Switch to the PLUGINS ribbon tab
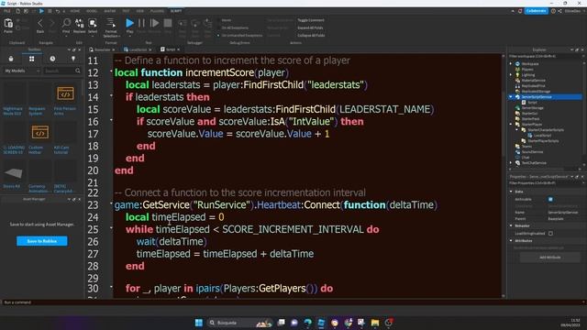This screenshot has height=330, width=587. click(x=157, y=11)
